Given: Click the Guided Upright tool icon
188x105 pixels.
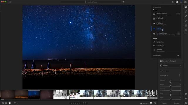Looking at the screenshot, I should coord(179,75).
